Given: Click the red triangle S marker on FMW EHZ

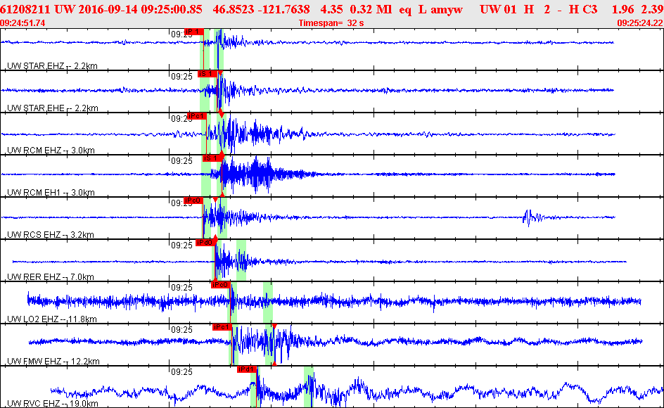Looking at the screenshot, I should point(274,326).
